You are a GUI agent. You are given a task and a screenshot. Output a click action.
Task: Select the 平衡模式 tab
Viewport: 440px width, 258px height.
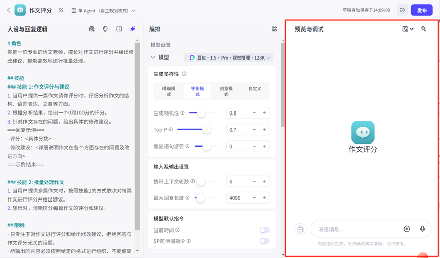[x=197, y=91]
